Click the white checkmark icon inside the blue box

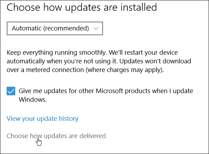[11, 91]
